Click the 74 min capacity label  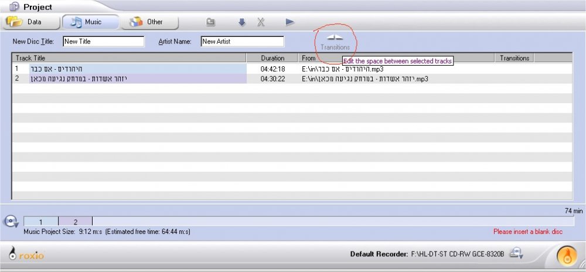(x=574, y=211)
